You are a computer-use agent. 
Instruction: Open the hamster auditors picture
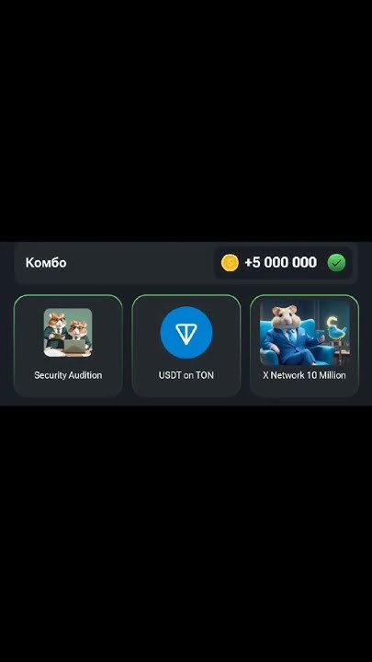click(x=68, y=333)
